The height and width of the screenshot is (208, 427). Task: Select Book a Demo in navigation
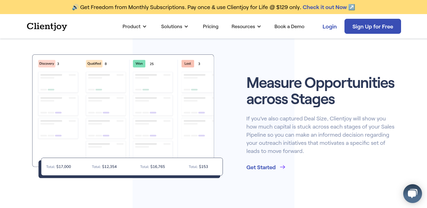tap(289, 27)
